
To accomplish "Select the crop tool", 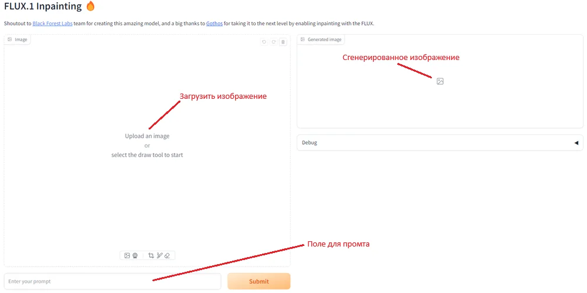I will click(x=151, y=255).
